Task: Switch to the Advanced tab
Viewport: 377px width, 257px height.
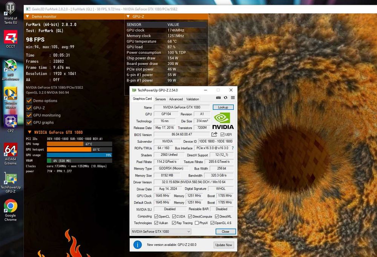Action: (176, 99)
